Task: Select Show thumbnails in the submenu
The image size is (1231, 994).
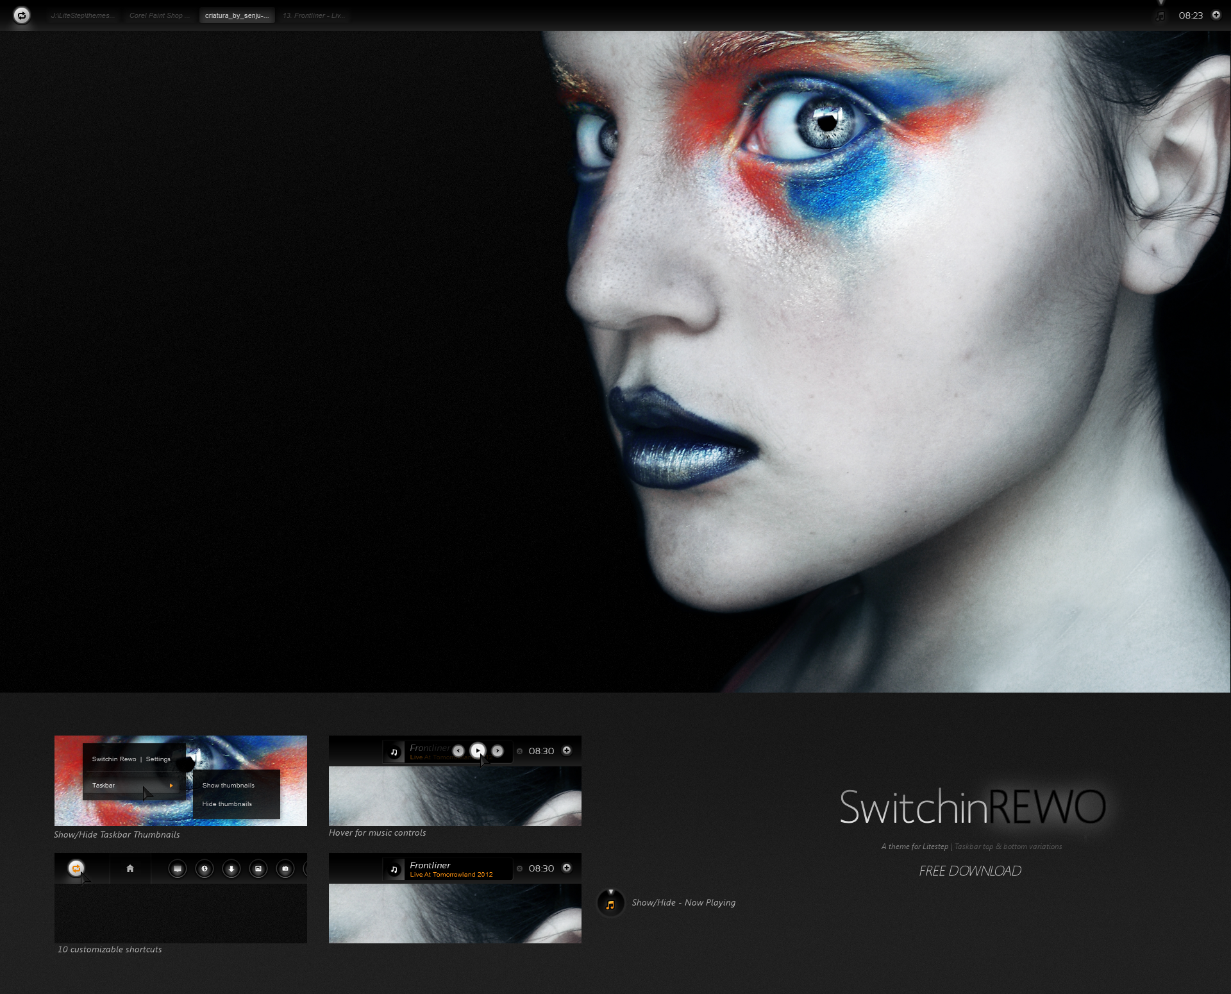Action: (228, 785)
